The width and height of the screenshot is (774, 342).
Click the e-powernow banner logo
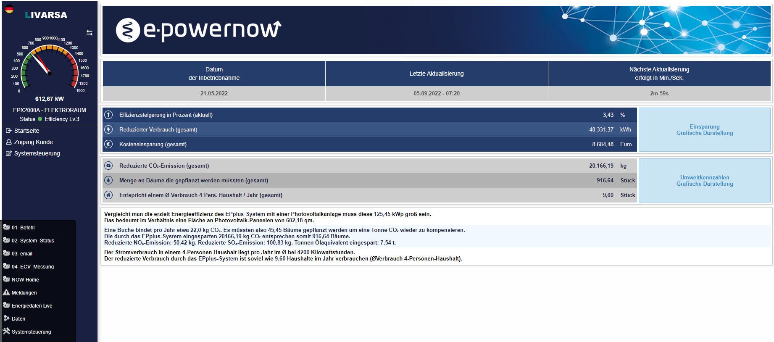click(198, 30)
